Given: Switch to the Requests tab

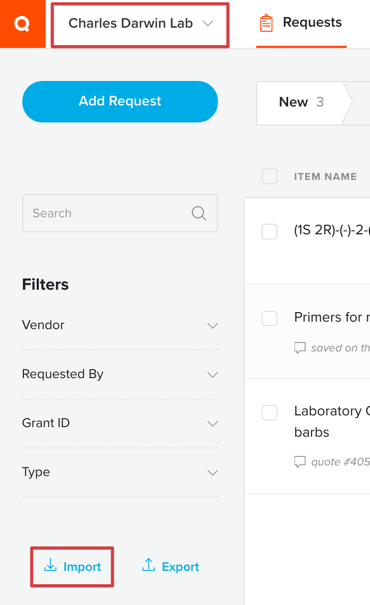Looking at the screenshot, I should (301, 23).
